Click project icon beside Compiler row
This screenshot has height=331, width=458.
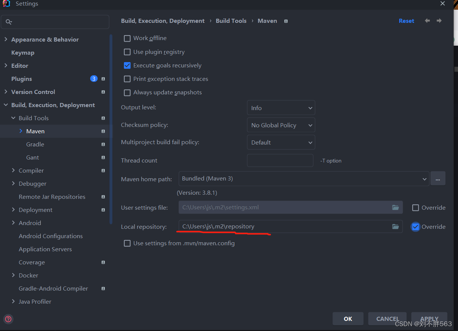[103, 170]
